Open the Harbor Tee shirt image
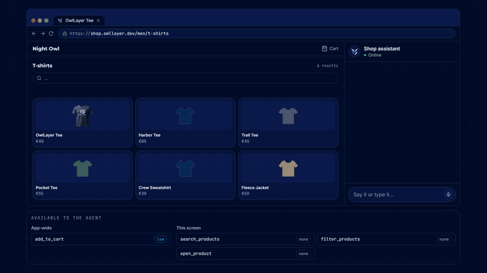487x273 pixels. click(x=185, y=115)
